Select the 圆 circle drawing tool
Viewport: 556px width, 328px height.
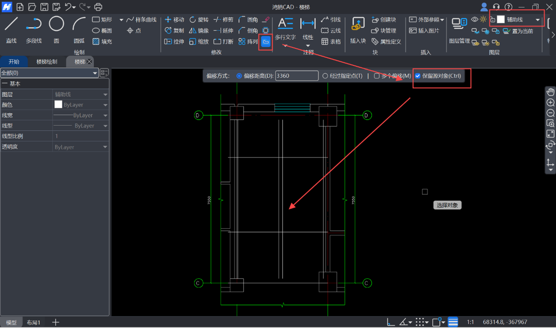[x=56, y=29]
